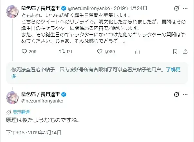194x142 pixels.
Task: Click verified badge on the second tweet
Action: 64,94
